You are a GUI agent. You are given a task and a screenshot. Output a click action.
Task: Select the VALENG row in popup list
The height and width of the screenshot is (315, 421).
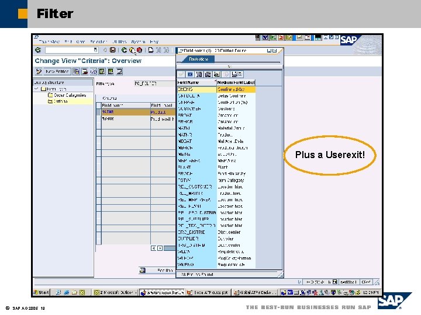[216, 265]
